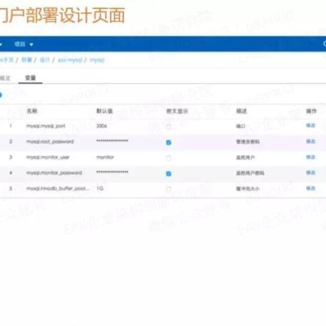326x326 pixels.
Task: Open the 项目 dropdown in the blue navbar
Action: [24, 44]
